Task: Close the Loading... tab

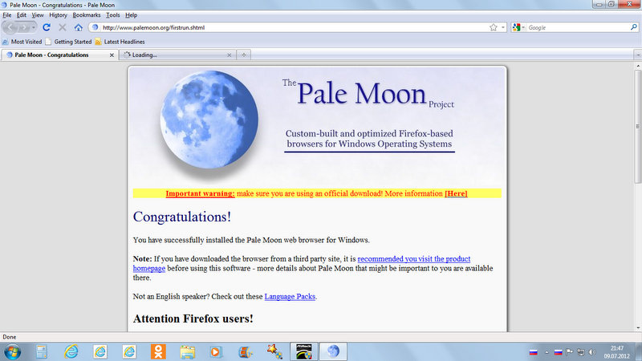Action: click(x=229, y=55)
